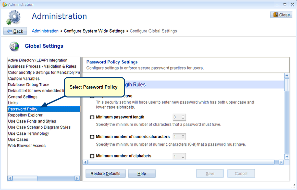Go back using the Back arrow button
The width and height of the screenshot is (297, 190).
(15, 31)
